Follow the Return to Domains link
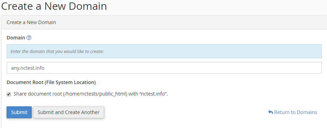Viewport: 327px width, 128px height. click(x=293, y=112)
